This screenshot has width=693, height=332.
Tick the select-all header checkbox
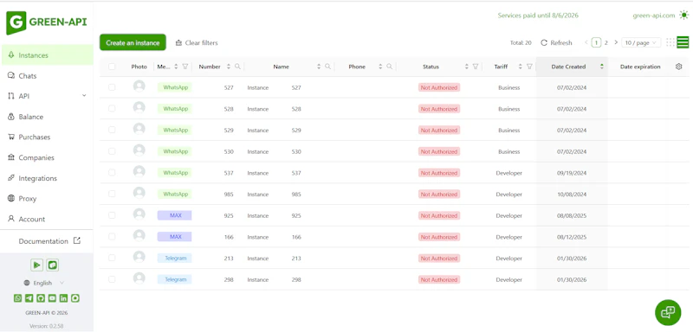pos(112,67)
